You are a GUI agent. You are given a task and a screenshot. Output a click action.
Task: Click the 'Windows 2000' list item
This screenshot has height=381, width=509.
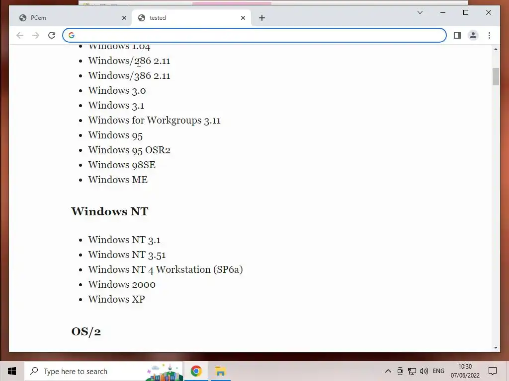tap(122, 284)
